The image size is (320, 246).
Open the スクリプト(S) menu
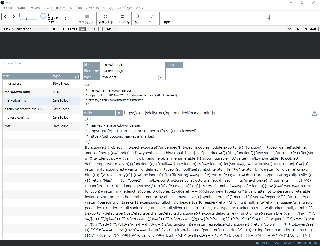[x=92, y=8]
